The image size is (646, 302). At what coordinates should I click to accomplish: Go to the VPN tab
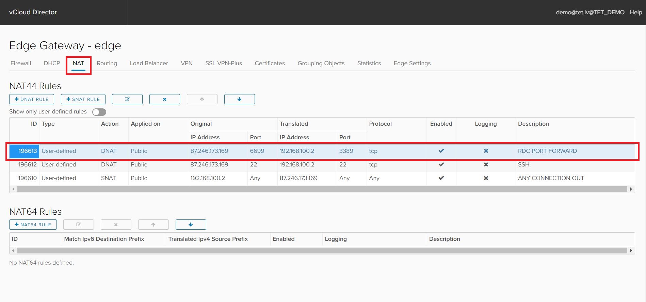pos(187,63)
